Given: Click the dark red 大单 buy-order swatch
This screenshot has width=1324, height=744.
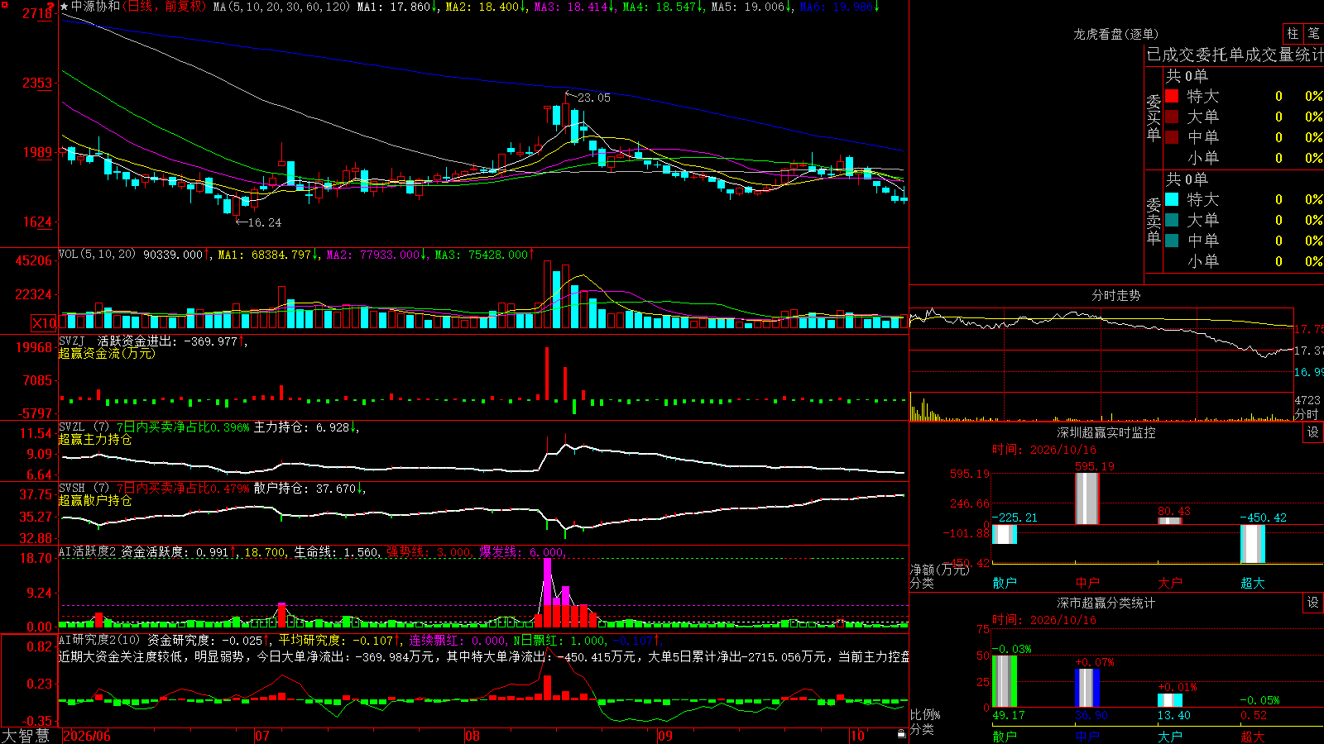Looking at the screenshot, I should pyautogui.click(x=1172, y=117).
